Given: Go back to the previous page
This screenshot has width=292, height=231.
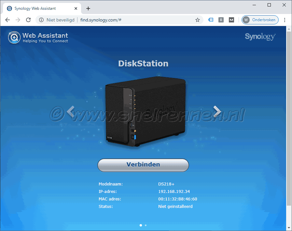Looking at the screenshot, I should pyautogui.click(x=7, y=20).
